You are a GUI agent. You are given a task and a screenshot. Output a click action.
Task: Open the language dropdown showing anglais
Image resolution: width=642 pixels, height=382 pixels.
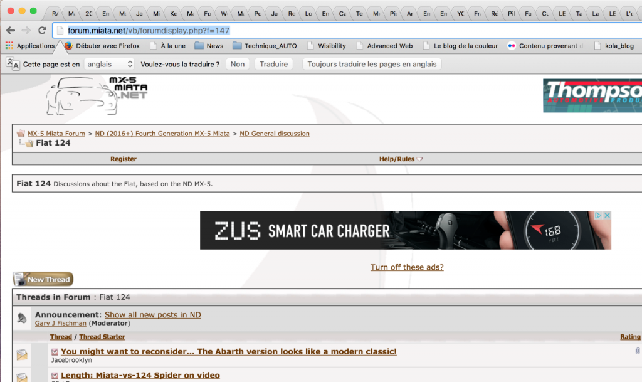point(109,64)
